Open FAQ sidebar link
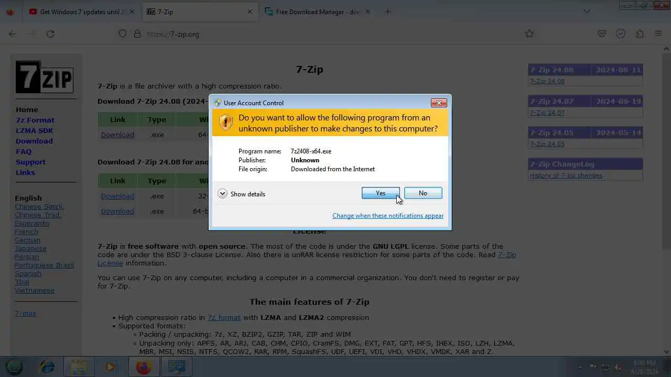 tap(24, 151)
